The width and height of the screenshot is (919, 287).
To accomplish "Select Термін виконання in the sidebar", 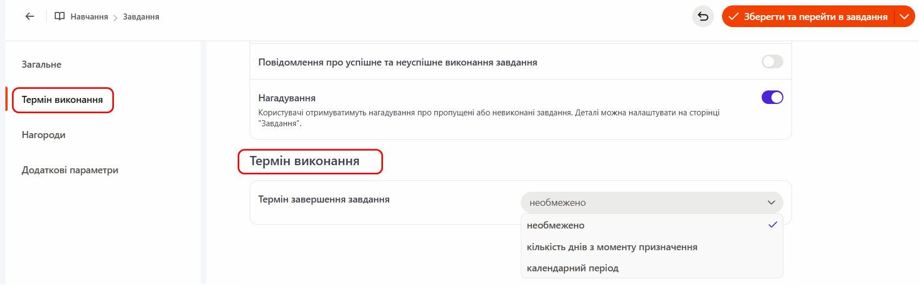I will (62, 100).
